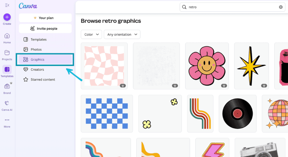Click the purple Create plus icon
The width and height of the screenshot is (288, 157).
tap(7, 17)
